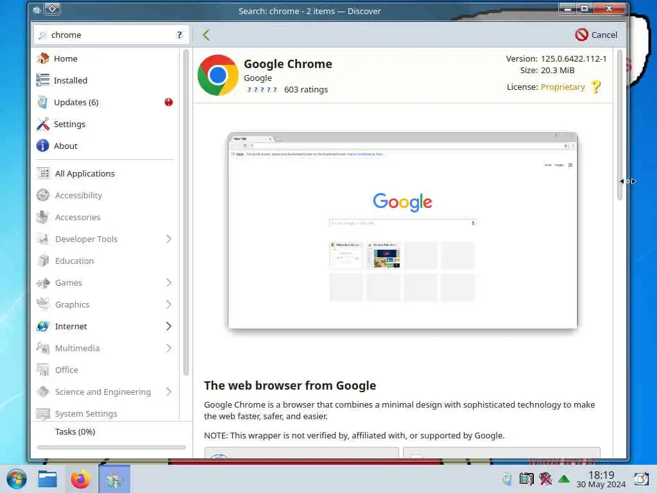This screenshot has height=493, width=657.
Task: Click the Accessibility category icon
Action: (43, 195)
